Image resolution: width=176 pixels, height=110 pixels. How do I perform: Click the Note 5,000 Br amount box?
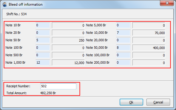coord(149,25)
